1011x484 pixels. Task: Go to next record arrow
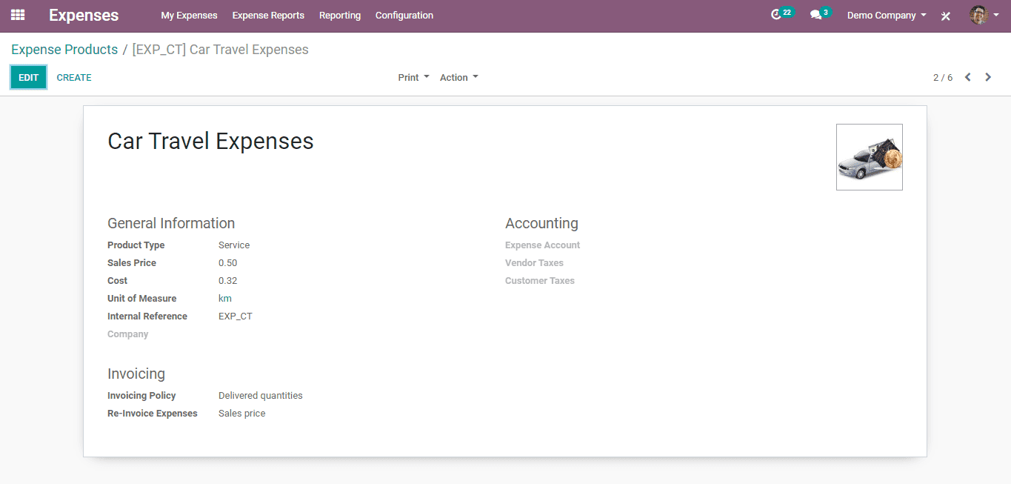(x=988, y=77)
